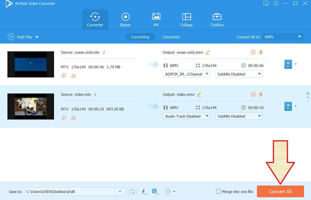This screenshot has width=311, height=200.
Task: Click the WMV format icon for ocean.xvid
Action: pos(288,64)
